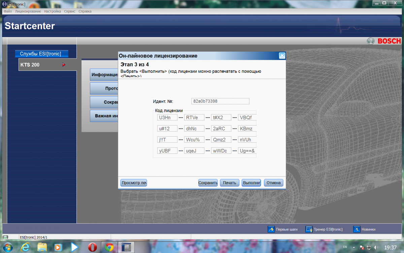Open the Лицензирование menu
The height and width of the screenshot is (253, 404).
(28, 11)
